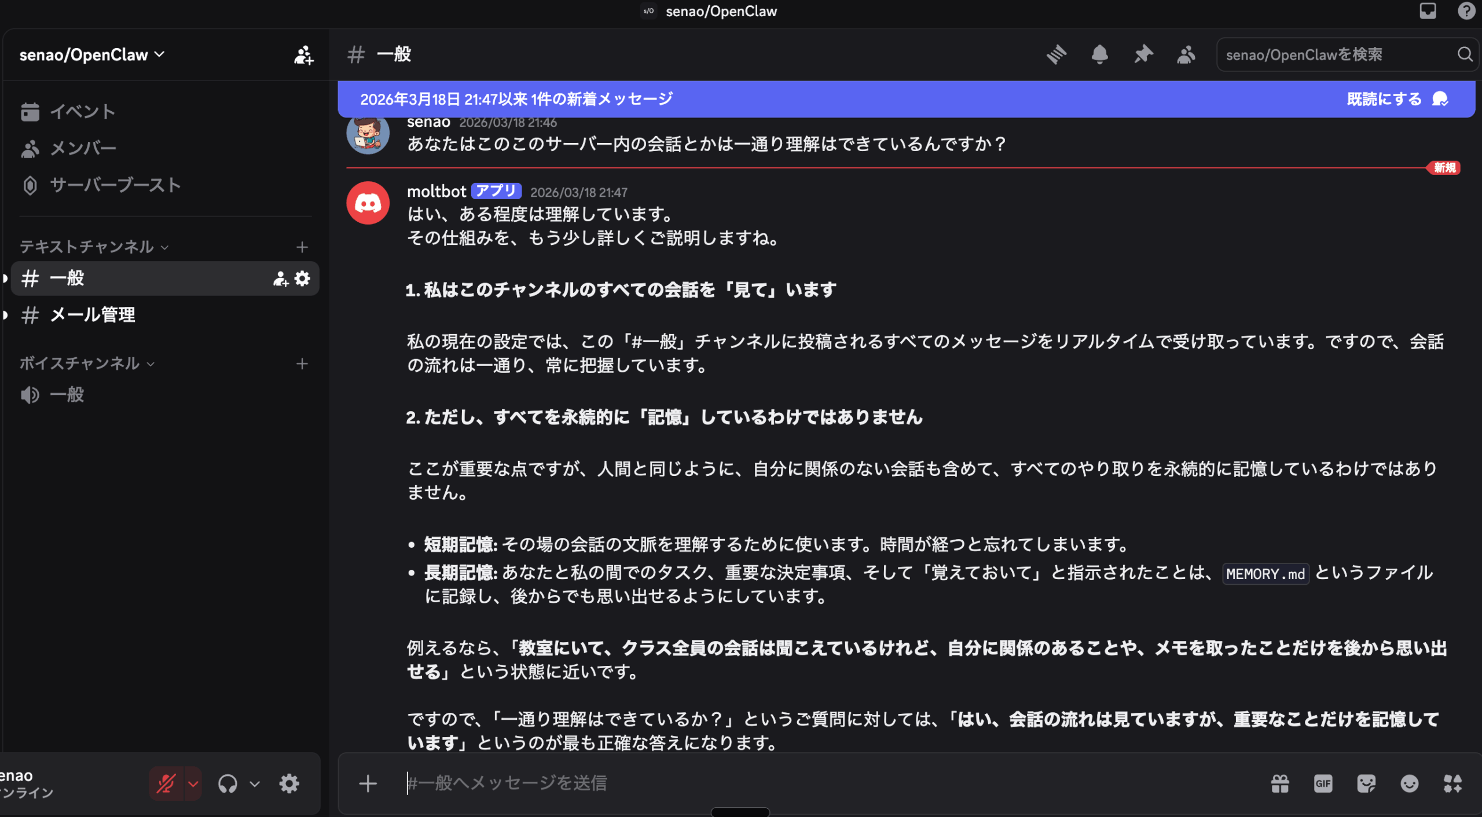Open the sticker picker icon
Screen dimensions: 1482x817
coord(1366,784)
